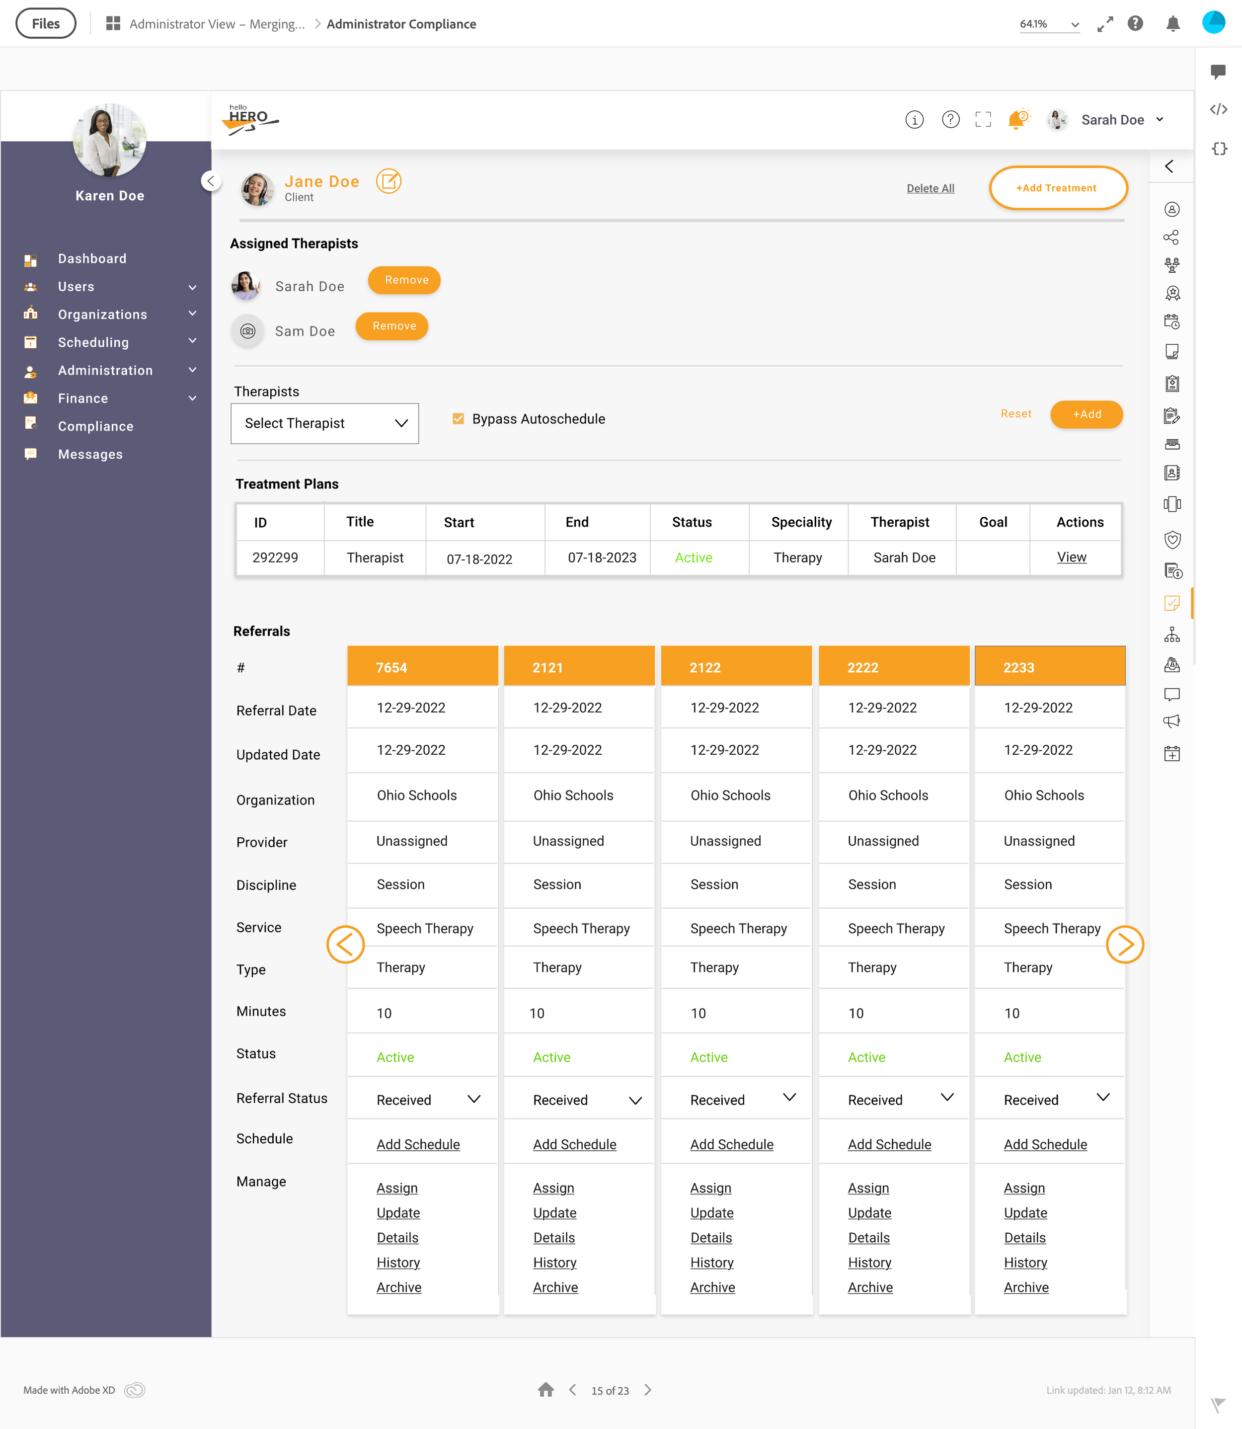Viewport: 1242px width, 1429px height.
Task: Archive referral 2222
Action: click(870, 1287)
